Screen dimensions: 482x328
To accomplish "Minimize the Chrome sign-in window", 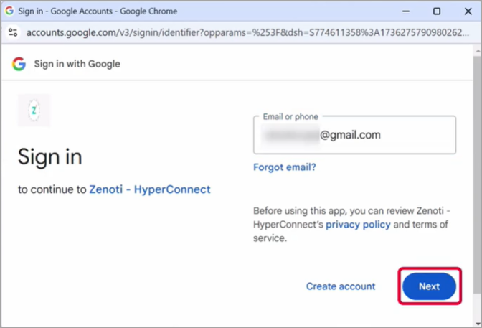I will click(x=406, y=11).
